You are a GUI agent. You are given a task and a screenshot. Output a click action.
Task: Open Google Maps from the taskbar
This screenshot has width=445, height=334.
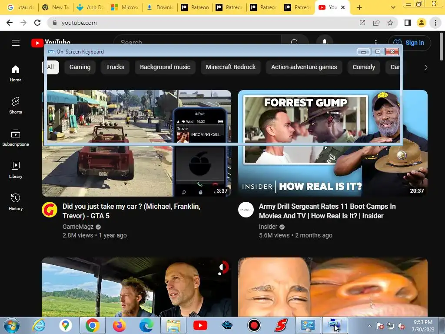(66, 325)
